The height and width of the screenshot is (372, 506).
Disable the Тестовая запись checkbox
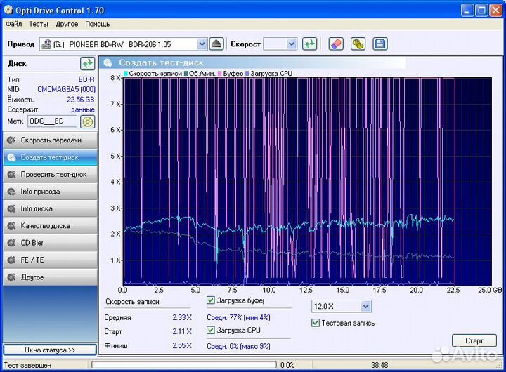tap(316, 323)
